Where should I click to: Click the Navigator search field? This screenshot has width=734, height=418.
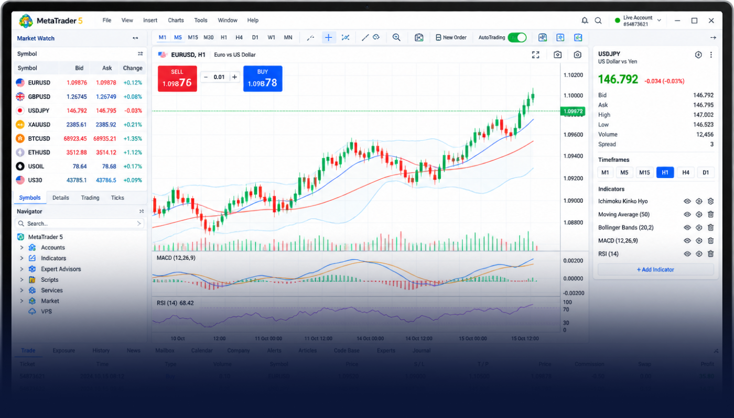click(x=80, y=224)
